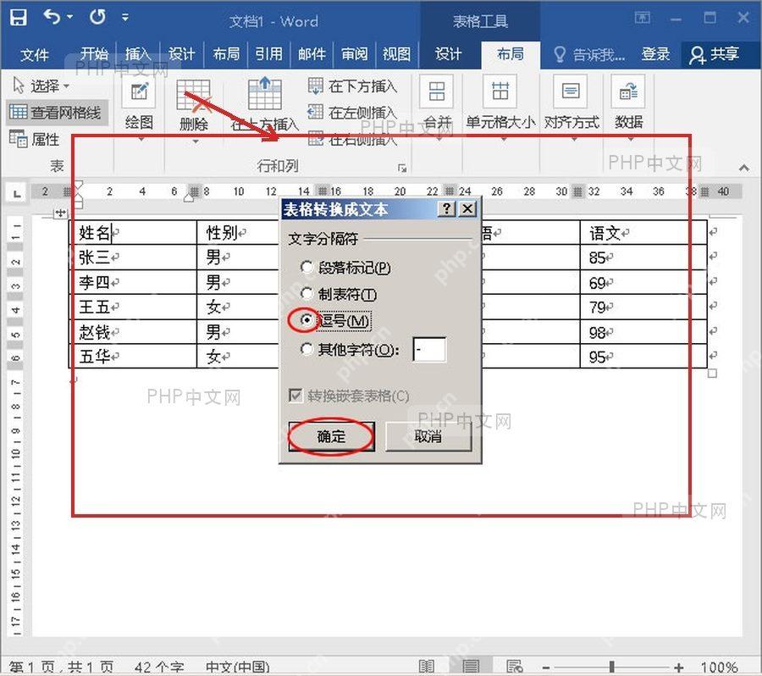
Task: Click the 张三 table cell
Action: [133, 258]
